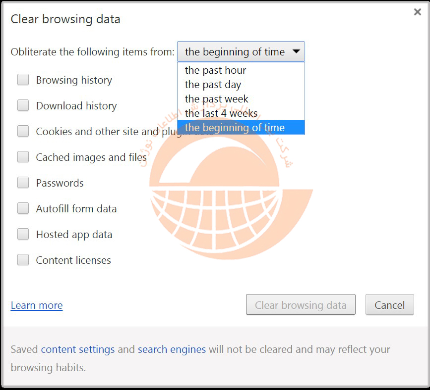The image size is (430, 390).
Task: Select 'the beginning of time' highlighted option
Action: point(235,128)
